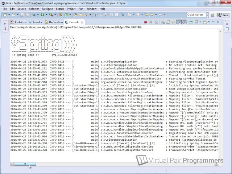Viewport: 232px width, 174px height.
Task: Click the Outline icon in right trim
Action: 227,29
